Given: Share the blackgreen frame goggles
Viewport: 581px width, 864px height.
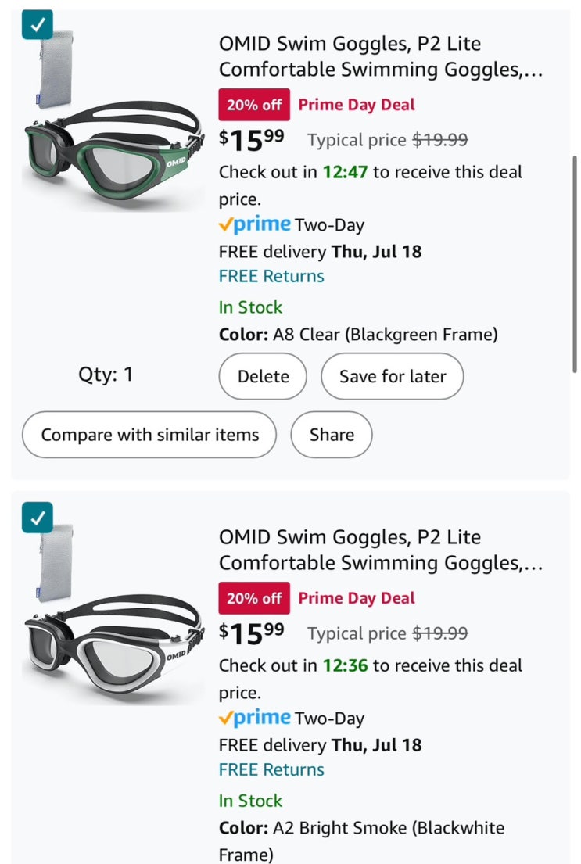Looking at the screenshot, I should (x=332, y=435).
